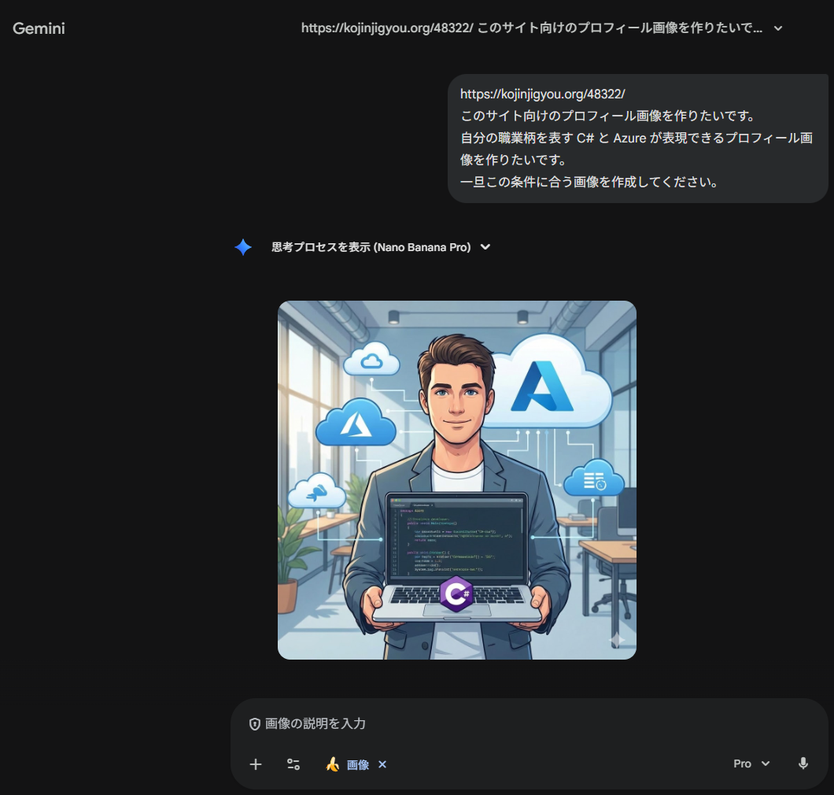Click the shield icon in prompt box
The width and height of the screenshot is (834, 795).
[254, 724]
